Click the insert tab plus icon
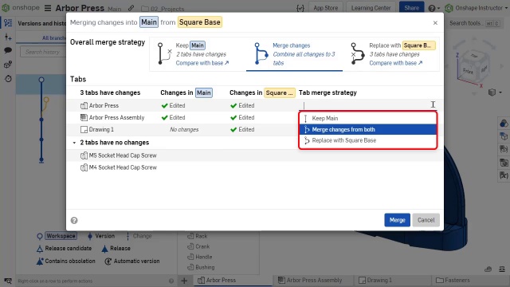Screen dimensions: 510x287 pyautogui.click(x=184, y=280)
